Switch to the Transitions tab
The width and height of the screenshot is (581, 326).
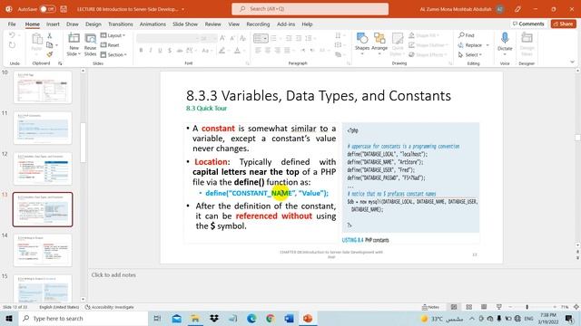(121, 24)
